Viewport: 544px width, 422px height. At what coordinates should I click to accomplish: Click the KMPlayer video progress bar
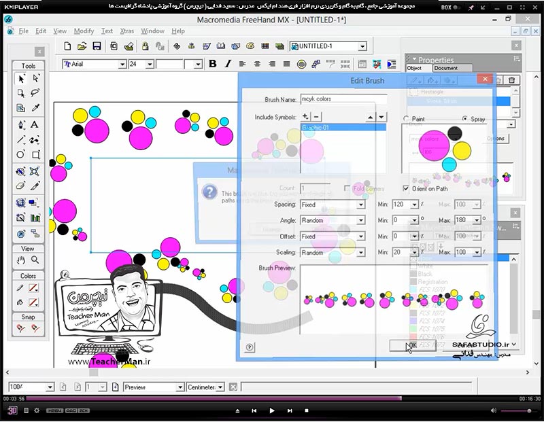[272, 399]
